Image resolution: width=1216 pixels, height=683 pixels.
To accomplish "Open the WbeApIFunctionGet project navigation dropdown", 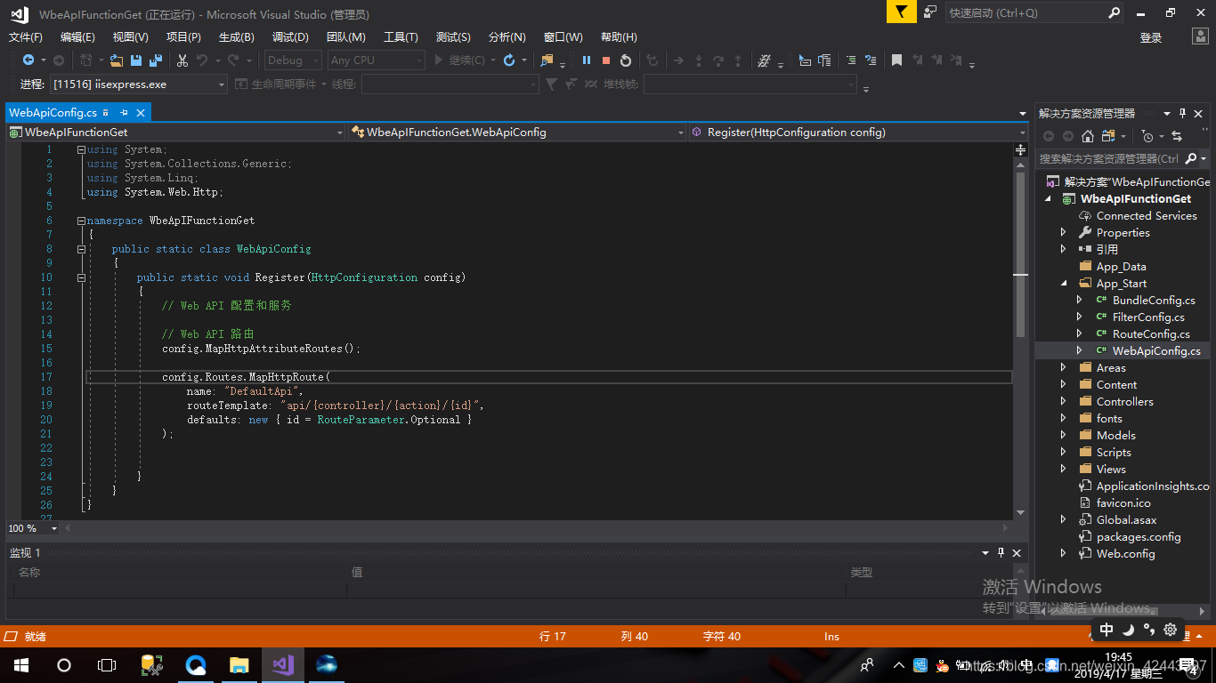I will click(x=176, y=132).
